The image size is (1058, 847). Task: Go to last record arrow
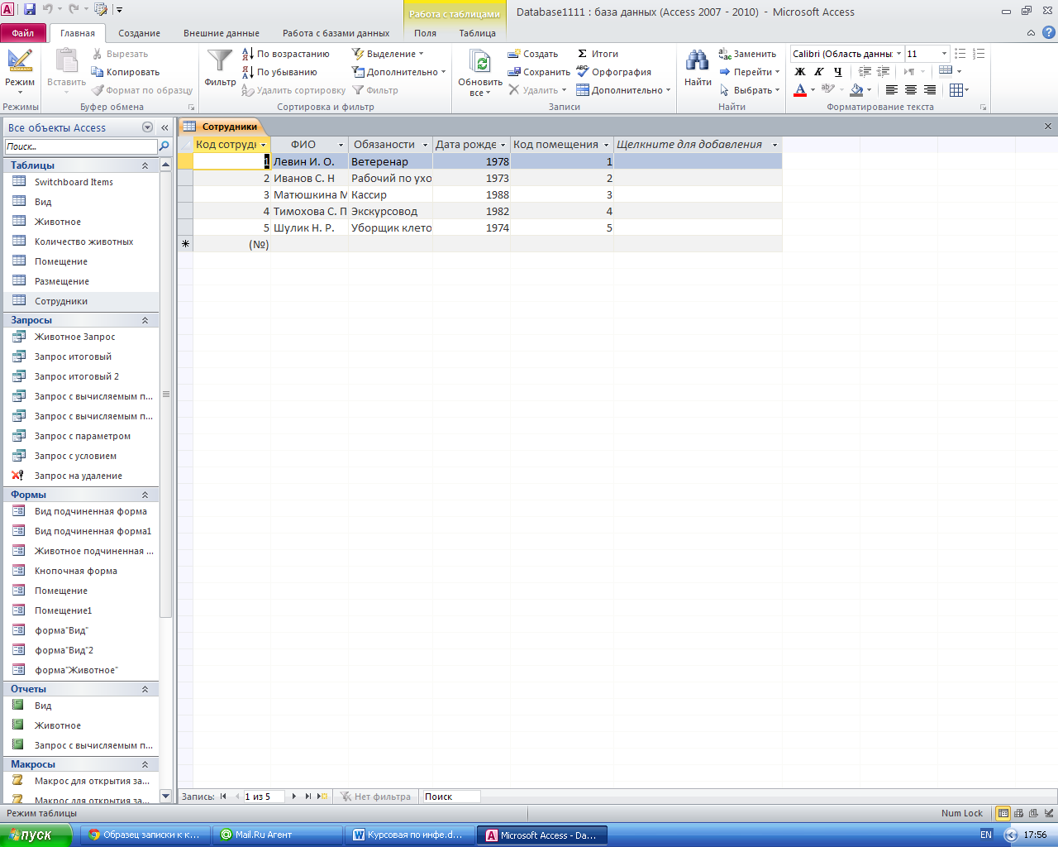[308, 797]
